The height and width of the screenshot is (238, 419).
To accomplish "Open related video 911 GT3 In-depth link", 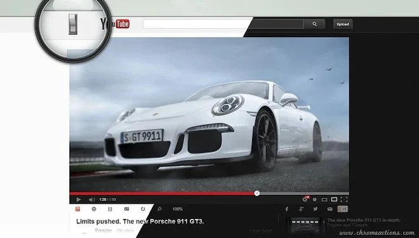I will point(363,223).
